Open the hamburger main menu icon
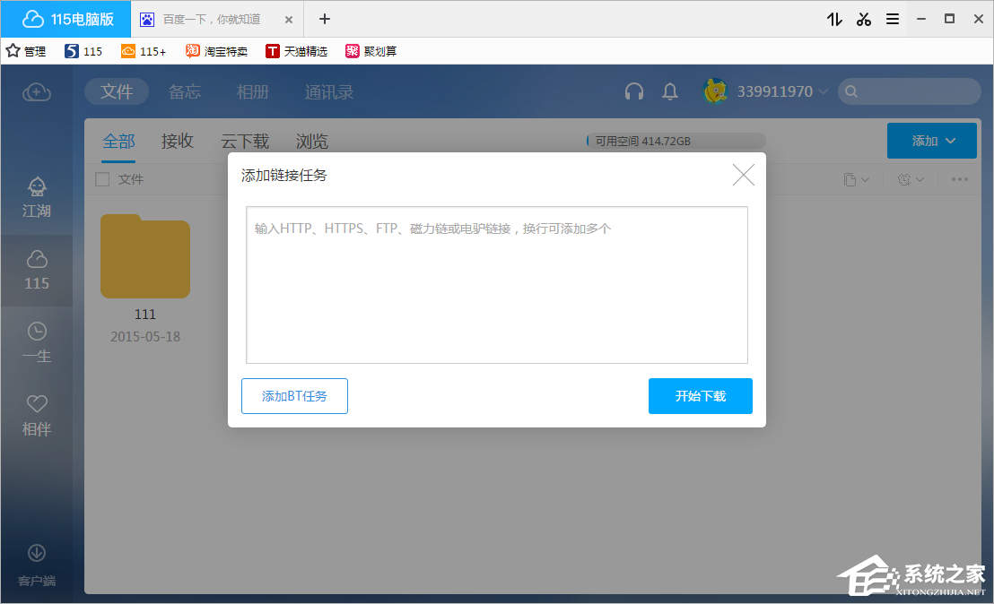The width and height of the screenshot is (994, 604). (892, 19)
